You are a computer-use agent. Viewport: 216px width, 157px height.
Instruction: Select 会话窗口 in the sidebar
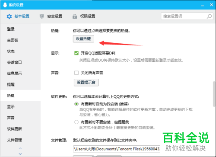tap(20, 62)
